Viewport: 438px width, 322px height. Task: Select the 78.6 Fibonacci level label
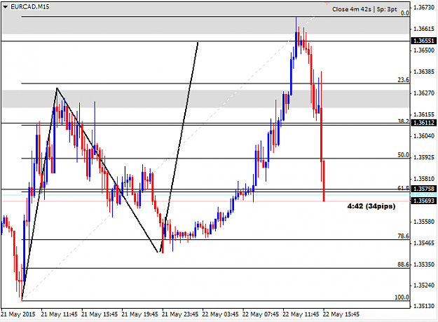click(x=404, y=236)
